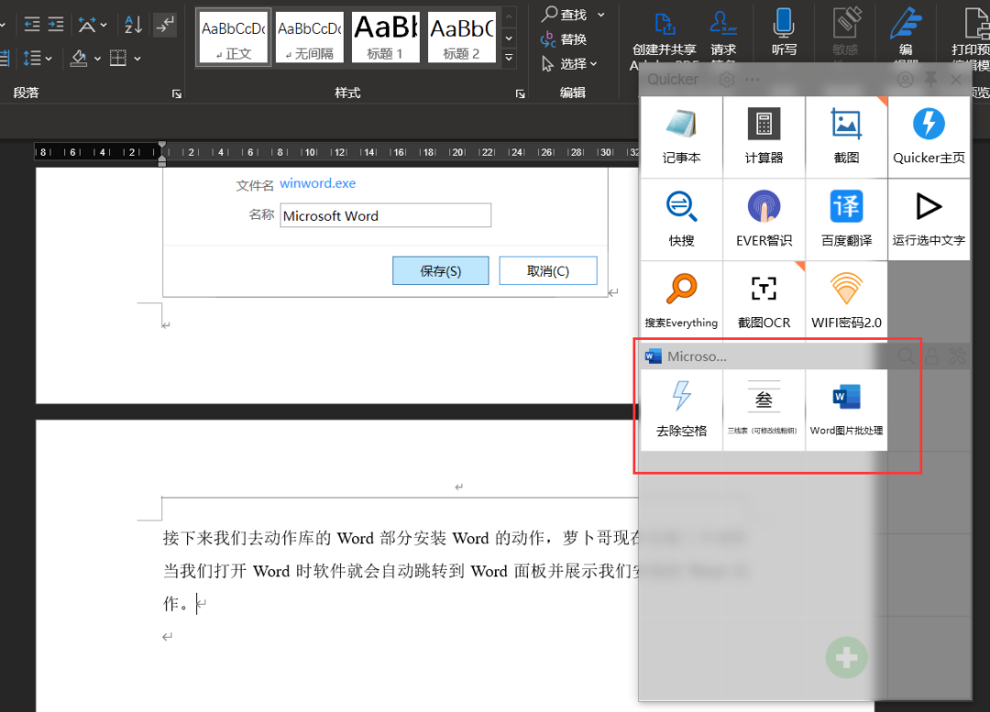Open the Asian layout dropdown
This screenshot has width=990, height=712.
click(x=93, y=25)
